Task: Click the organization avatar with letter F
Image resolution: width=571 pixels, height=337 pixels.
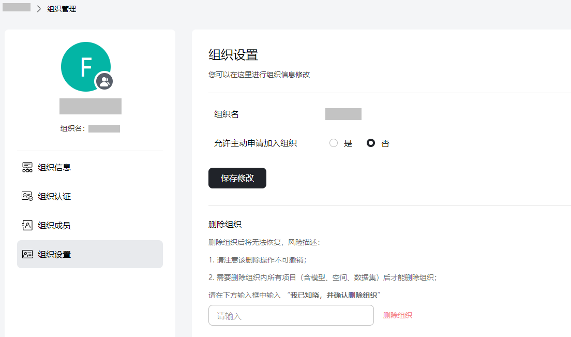Action: click(x=86, y=66)
